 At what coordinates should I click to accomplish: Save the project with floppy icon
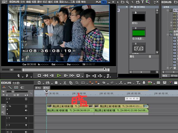(x=56, y=83)
